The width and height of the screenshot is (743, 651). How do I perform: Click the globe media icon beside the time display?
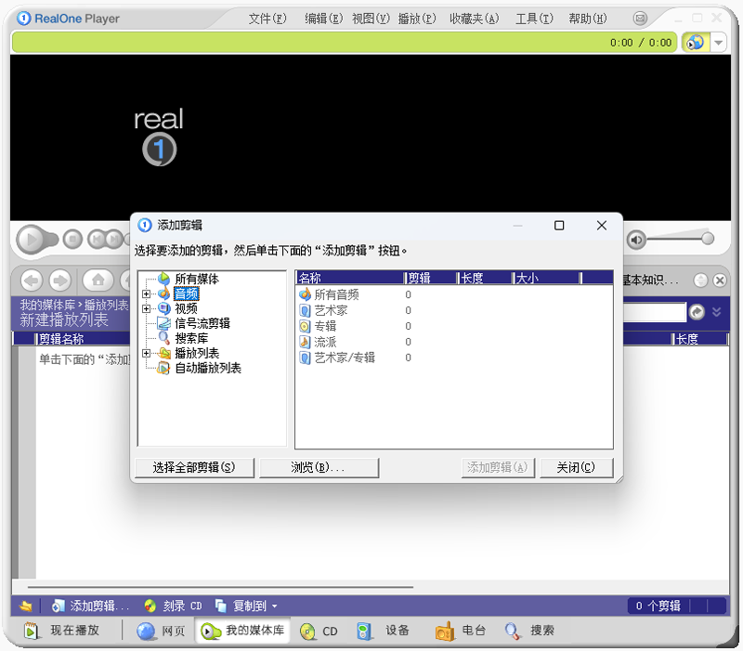pos(696,43)
